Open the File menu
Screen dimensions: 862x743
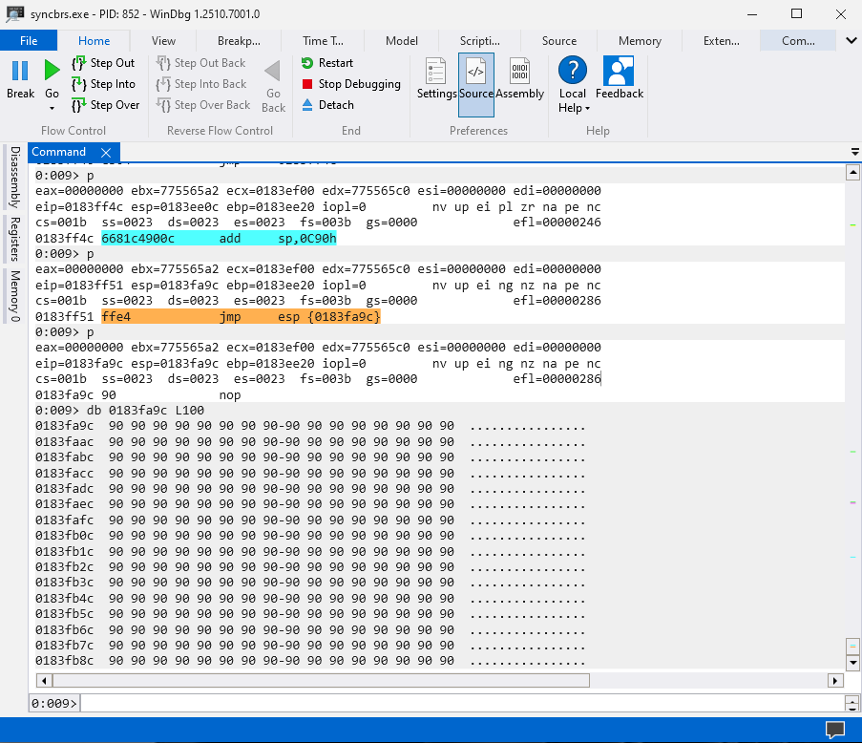click(x=29, y=41)
